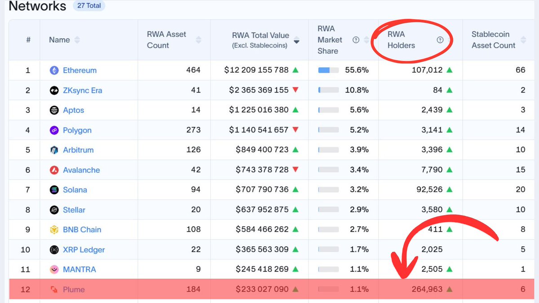Viewport: 539px width, 303px height.
Task: Sort by RWA Asset Count arrows
Action: coord(199,40)
